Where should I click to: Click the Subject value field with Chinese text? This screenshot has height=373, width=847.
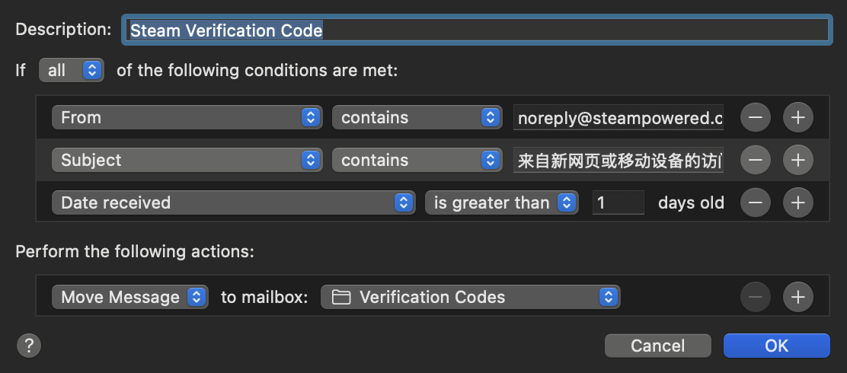coord(618,161)
